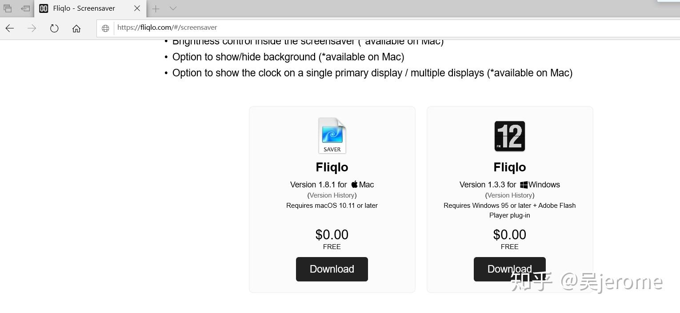Download Fliqlo for Windows
This screenshot has height=313, width=680.
pyautogui.click(x=509, y=269)
